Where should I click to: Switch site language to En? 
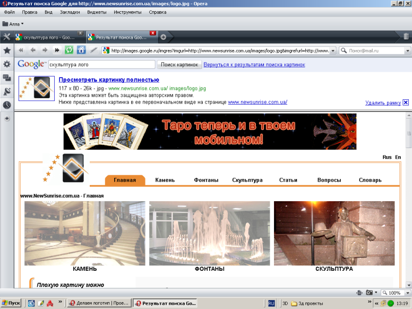tap(398, 157)
